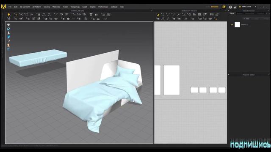Screen dimensions: 271x152
Task: Click the orange diamond icon in 2D toolbar
Action: point(216,19)
